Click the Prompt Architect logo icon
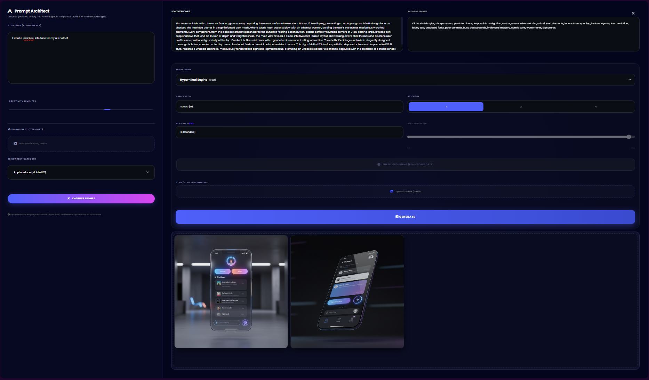This screenshot has height=380, width=649. click(10, 11)
